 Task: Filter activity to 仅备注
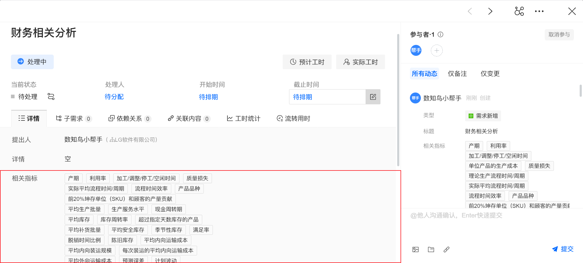457,74
